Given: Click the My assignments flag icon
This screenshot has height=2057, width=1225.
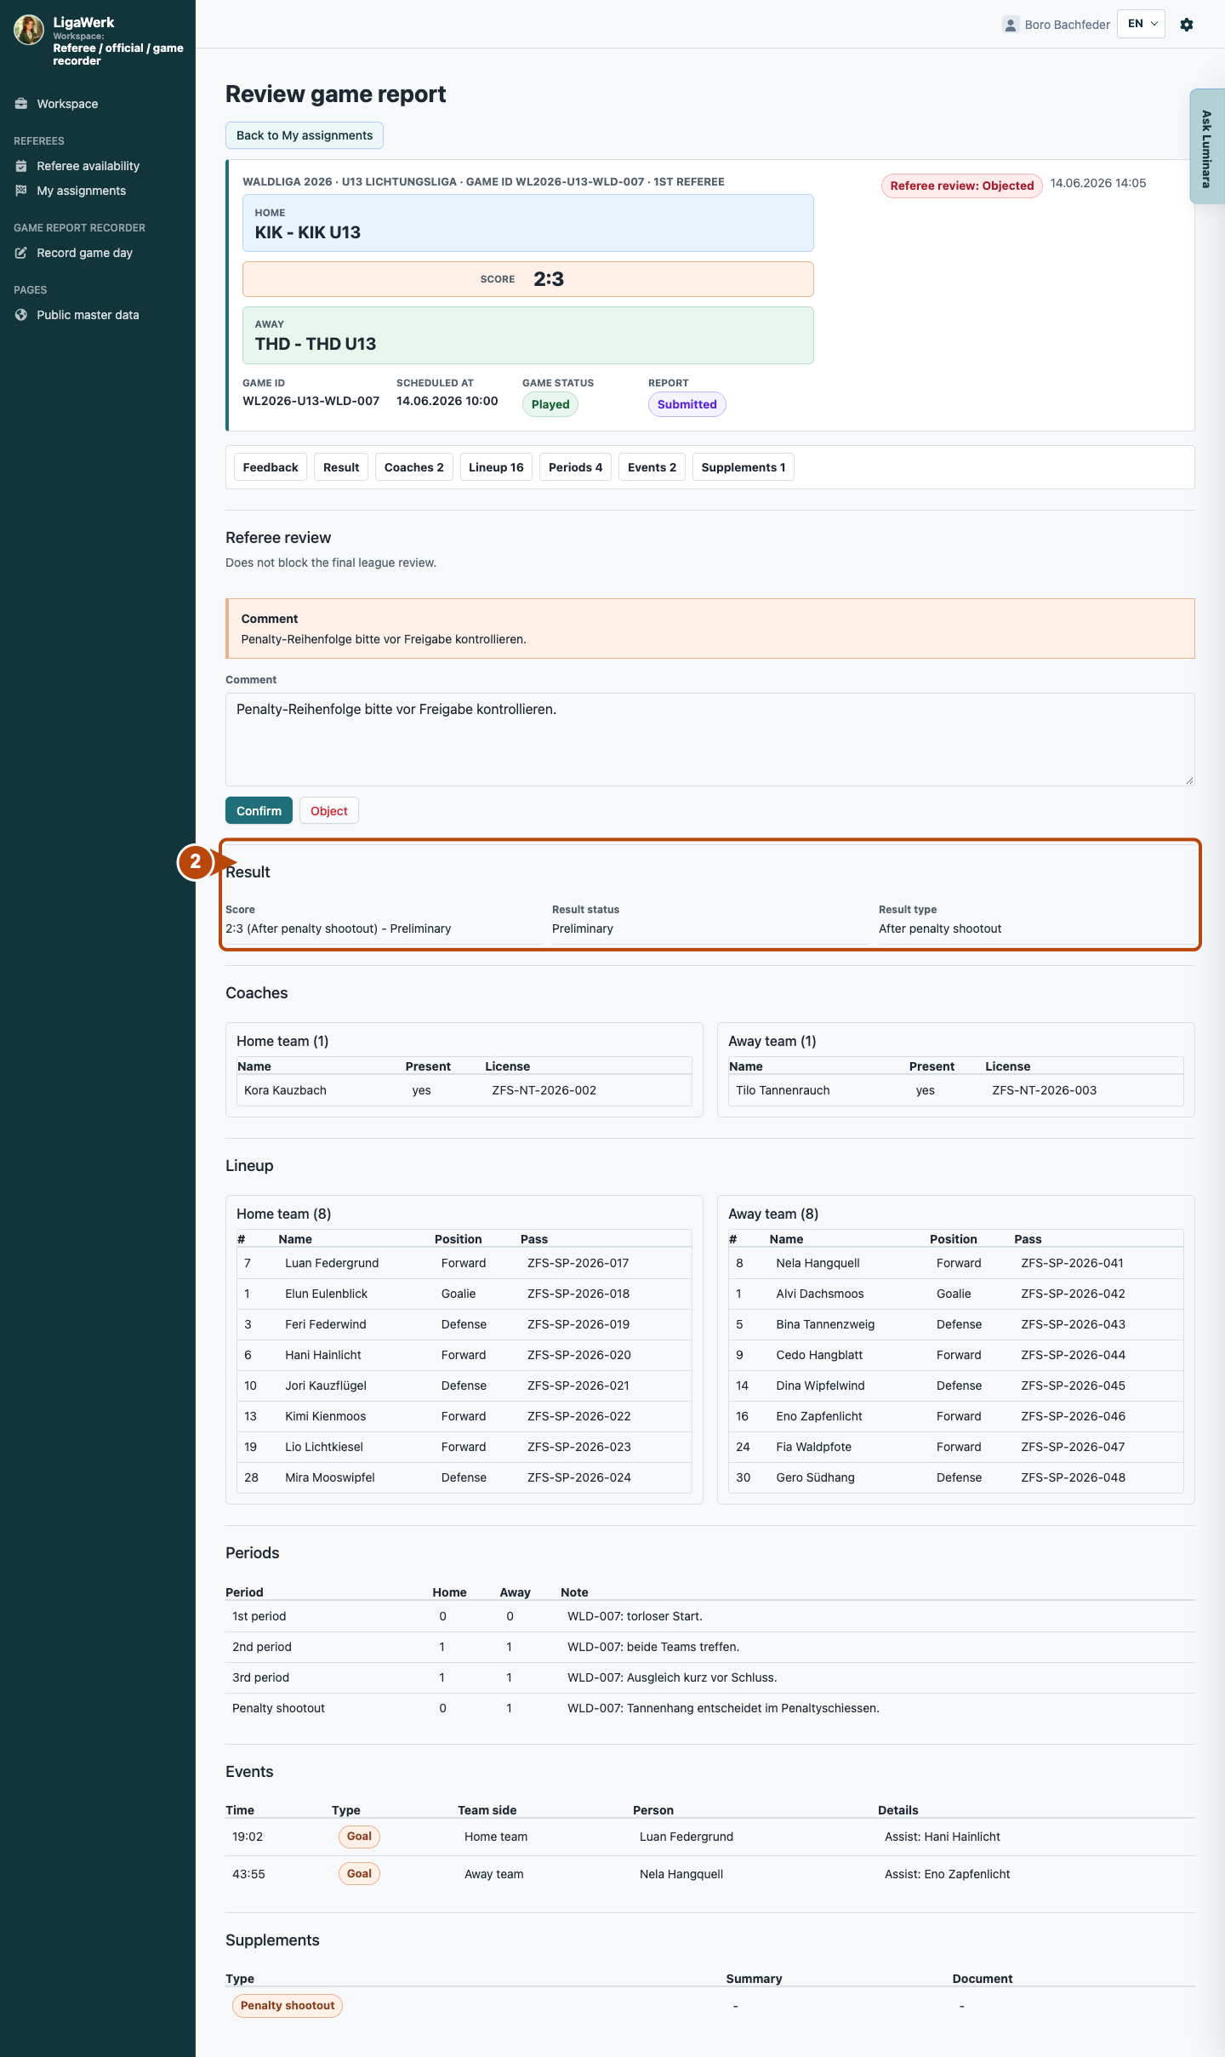Looking at the screenshot, I should (21, 191).
